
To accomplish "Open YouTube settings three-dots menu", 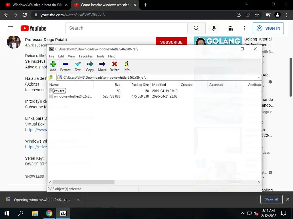I will [244, 28].
